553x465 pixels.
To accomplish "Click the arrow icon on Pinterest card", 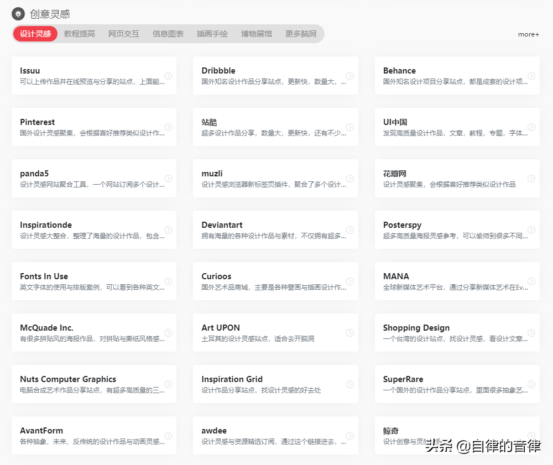I will 169,127.
